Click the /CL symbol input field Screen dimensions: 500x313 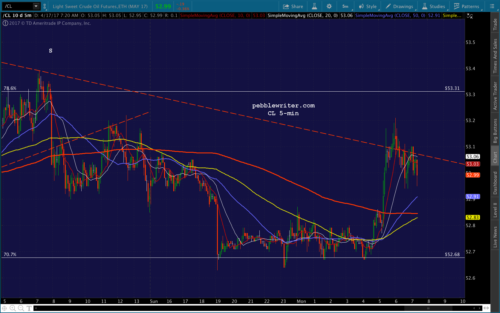(17, 6)
